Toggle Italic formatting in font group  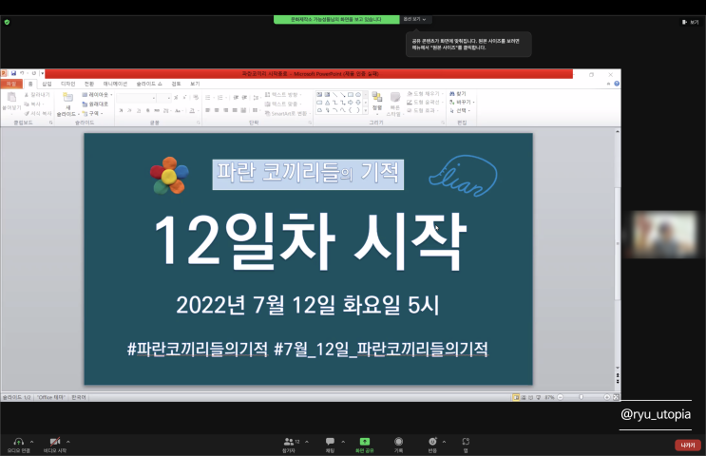tap(129, 110)
